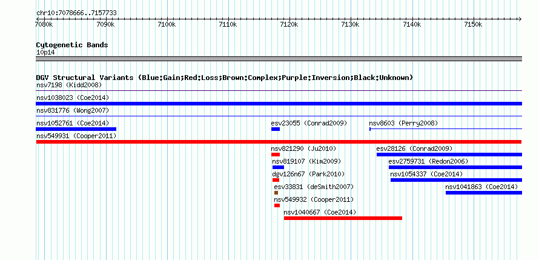
Task: Click the dgv126n67 (Park2010) label
Action: tap(308, 174)
